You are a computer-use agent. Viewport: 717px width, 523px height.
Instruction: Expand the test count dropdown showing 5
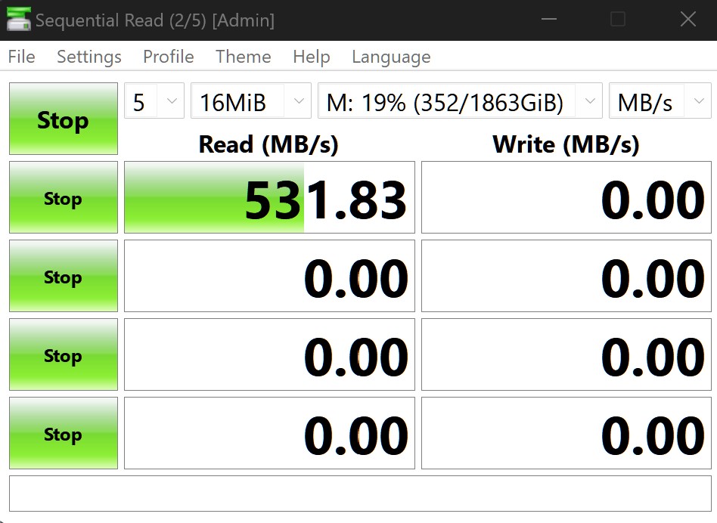154,101
